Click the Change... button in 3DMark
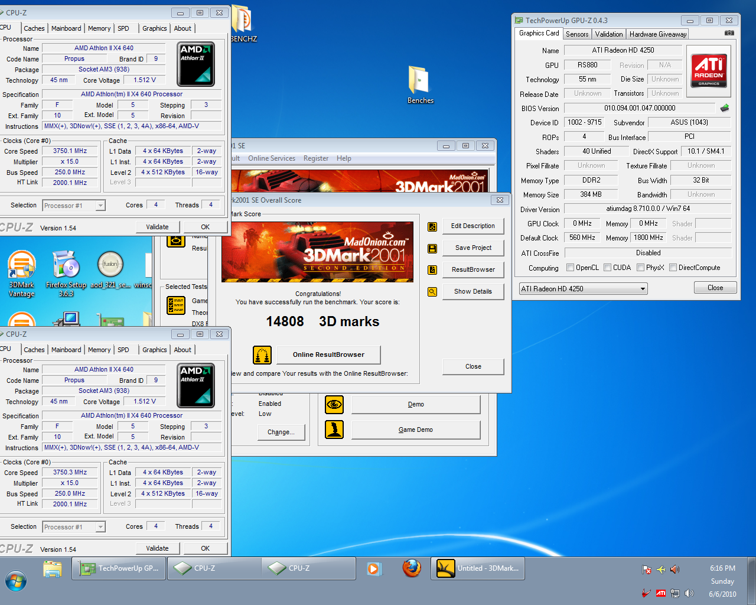Screen dimensions: 756x605 click(281, 432)
